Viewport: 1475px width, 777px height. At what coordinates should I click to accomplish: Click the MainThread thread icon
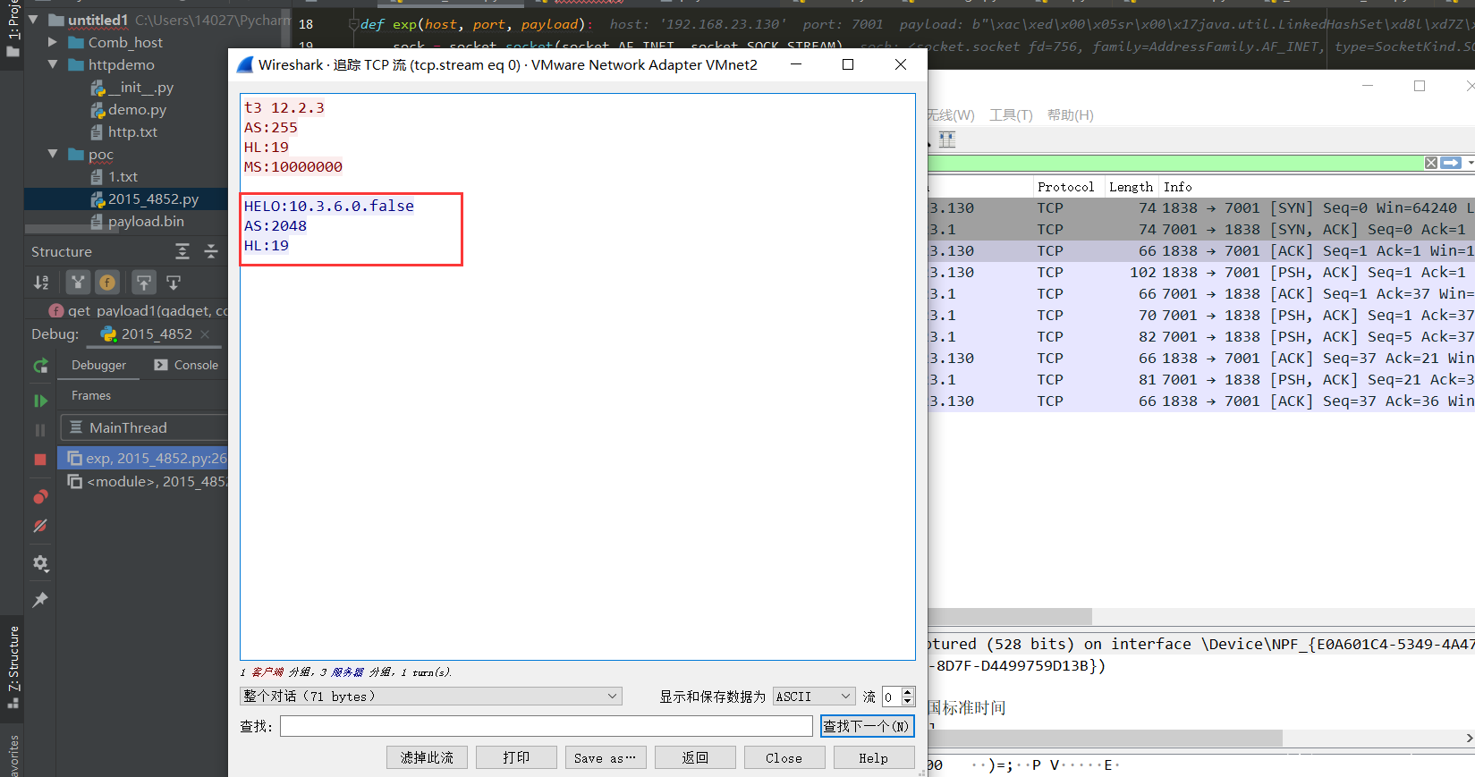coord(76,427)
